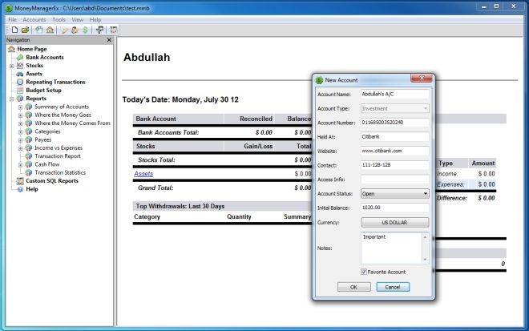Click the 'Grand Total:' row label

(x=155, y=188)
